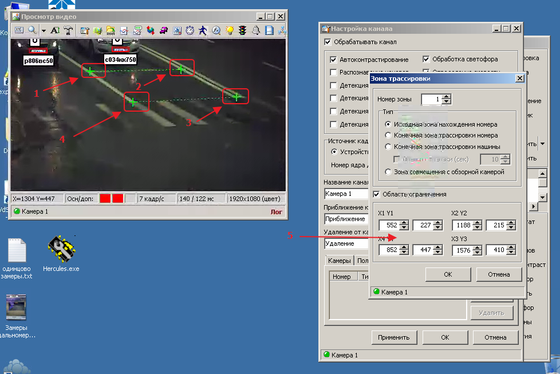Toggle the Автоконтрастирование checkbox
Screen dimensions: 560x374
334,60
